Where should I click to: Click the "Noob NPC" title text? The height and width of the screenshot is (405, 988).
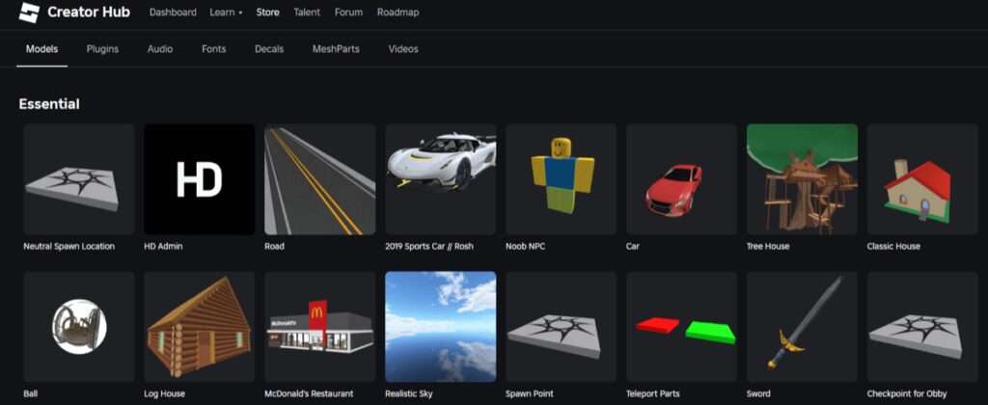coord(526,246)
